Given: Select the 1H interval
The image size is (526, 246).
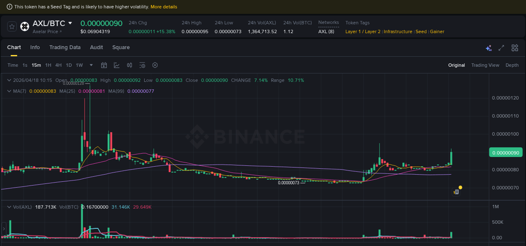Looking at the screenshot, I should tap(48, 65).
